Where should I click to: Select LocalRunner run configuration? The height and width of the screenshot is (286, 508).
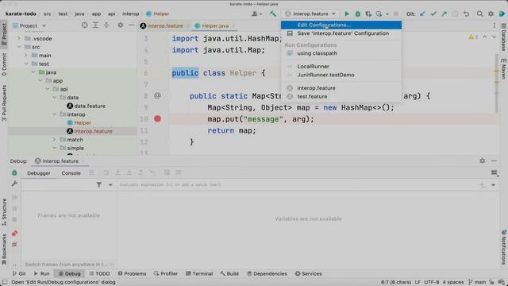(x=341, y=66)
